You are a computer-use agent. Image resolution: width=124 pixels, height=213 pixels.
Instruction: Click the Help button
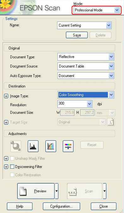click(x=20, y=206)
